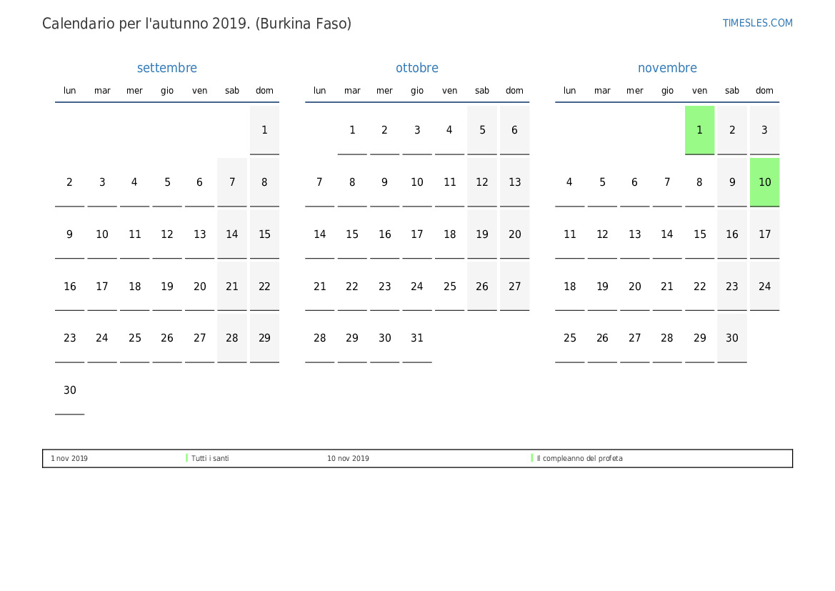Image resolution: width=835 pixels, height=591 pixels.
Task: Select 31 ottobre in the calendar
Action: 417,338
